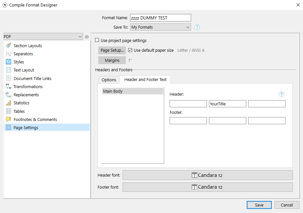The width and height of the screenshot is (303, 213).
Task: Open the Save To My Formats dropdown
Action: (x=160, y=27)
